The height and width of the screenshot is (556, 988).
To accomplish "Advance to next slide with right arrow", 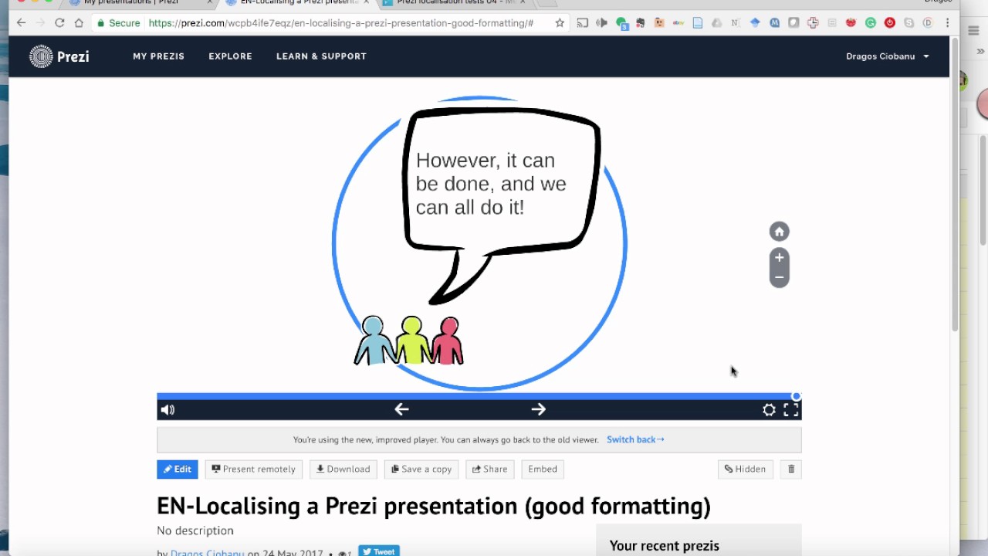I will 539,409.
